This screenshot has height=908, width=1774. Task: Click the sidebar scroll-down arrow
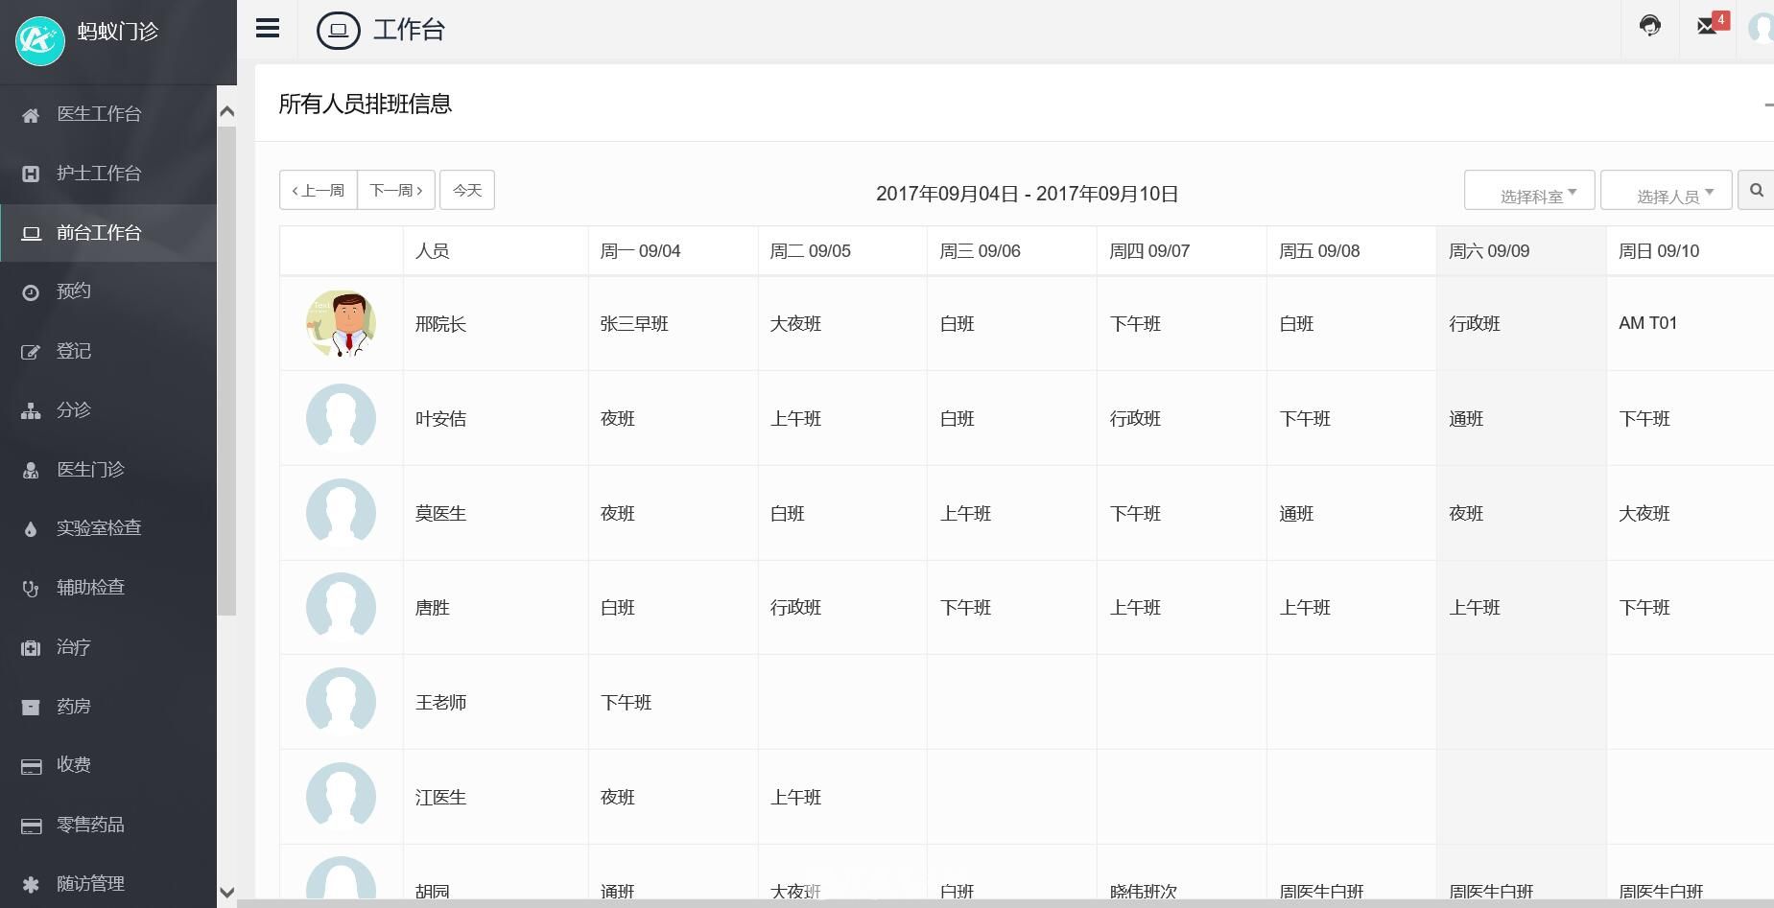click(x=227, y=892)
